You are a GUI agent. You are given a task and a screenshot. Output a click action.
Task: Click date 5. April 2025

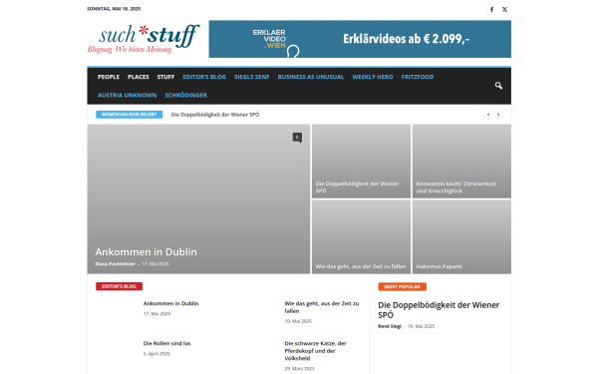156,354
